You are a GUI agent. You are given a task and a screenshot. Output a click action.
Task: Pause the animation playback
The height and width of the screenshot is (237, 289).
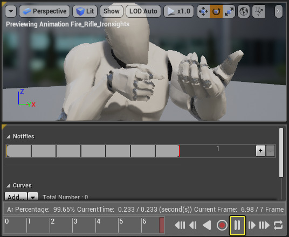[237, 225]
